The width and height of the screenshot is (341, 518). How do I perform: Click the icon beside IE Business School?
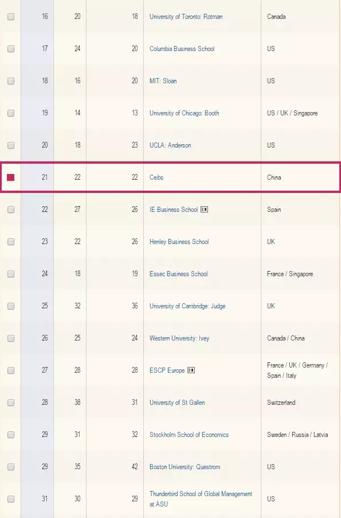(x=204, y=210)
